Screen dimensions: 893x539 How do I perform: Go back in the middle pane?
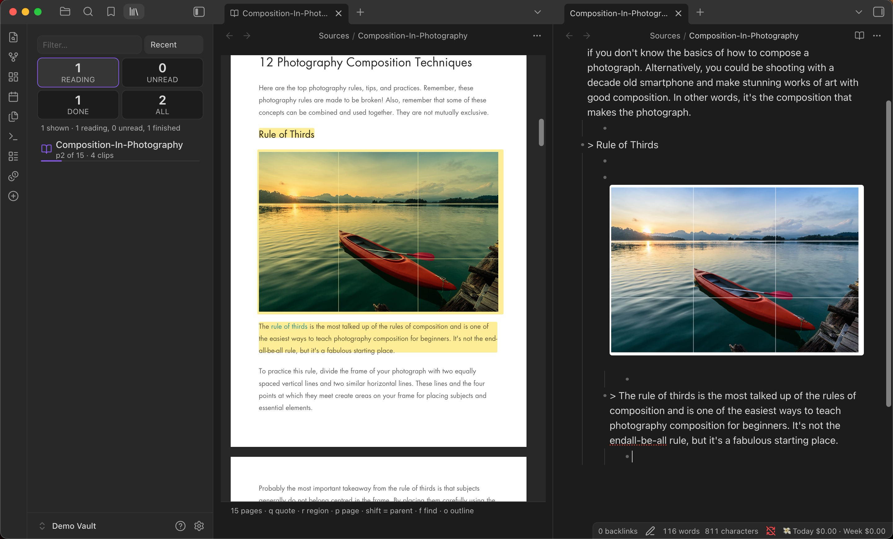[x=229, y=36]
